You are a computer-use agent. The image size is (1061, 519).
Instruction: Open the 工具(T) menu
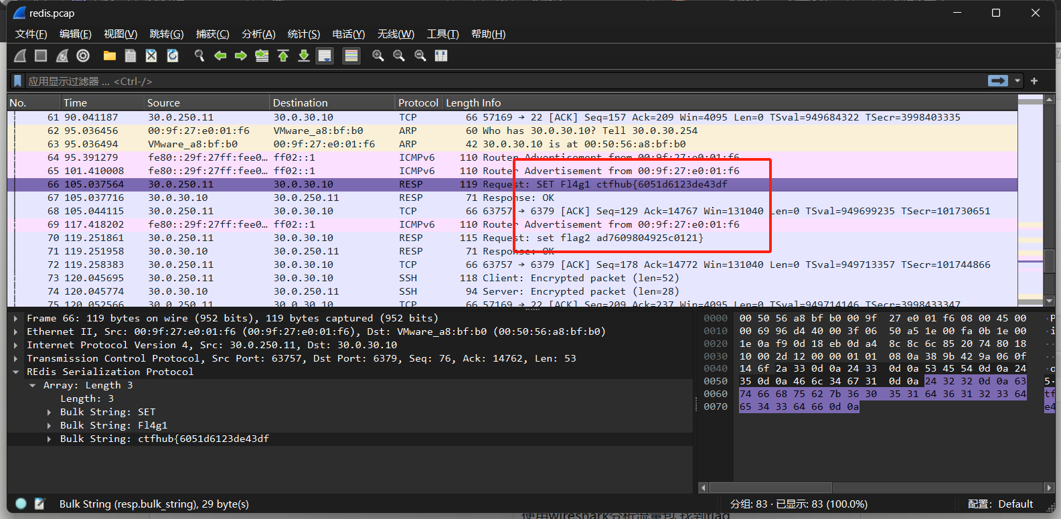pyautogui.click(x=442, y=34)
